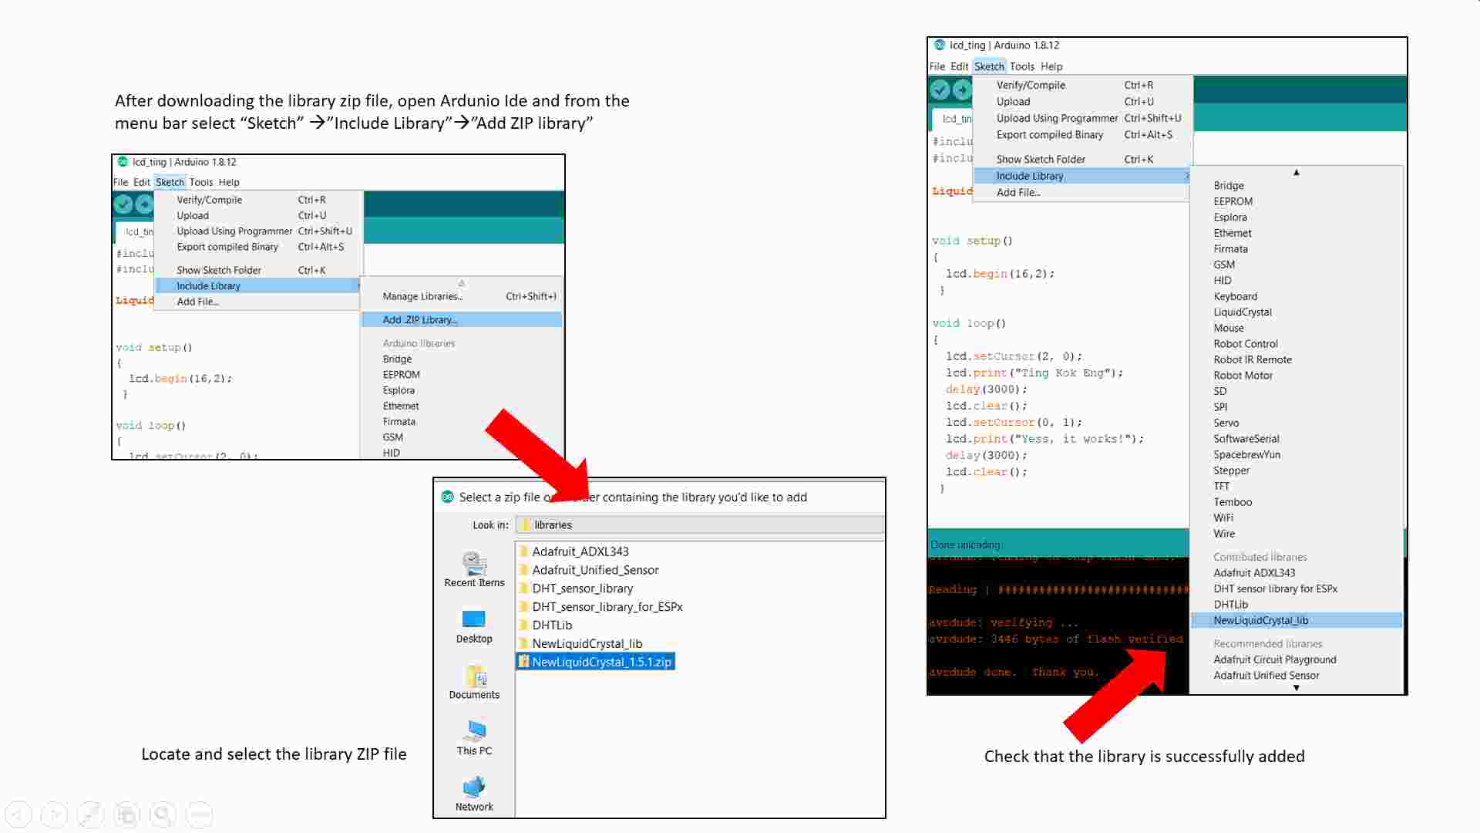Open Recent Items in file dialog
Screen dimensions: 1480x833
tap(474, 570)
